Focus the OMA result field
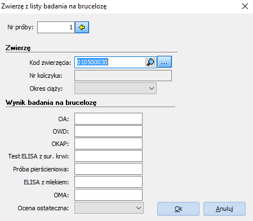The image size is (253, 221). pos(108,195)
